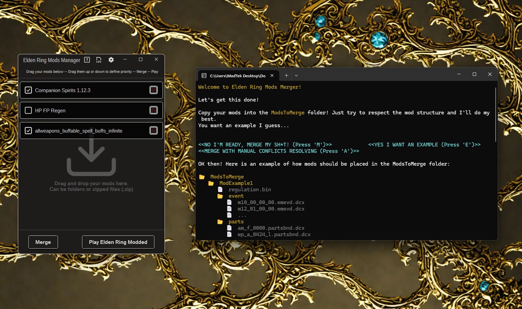
Task: Close the Elden Ring Mods Manager window
Action: point(156,59)
